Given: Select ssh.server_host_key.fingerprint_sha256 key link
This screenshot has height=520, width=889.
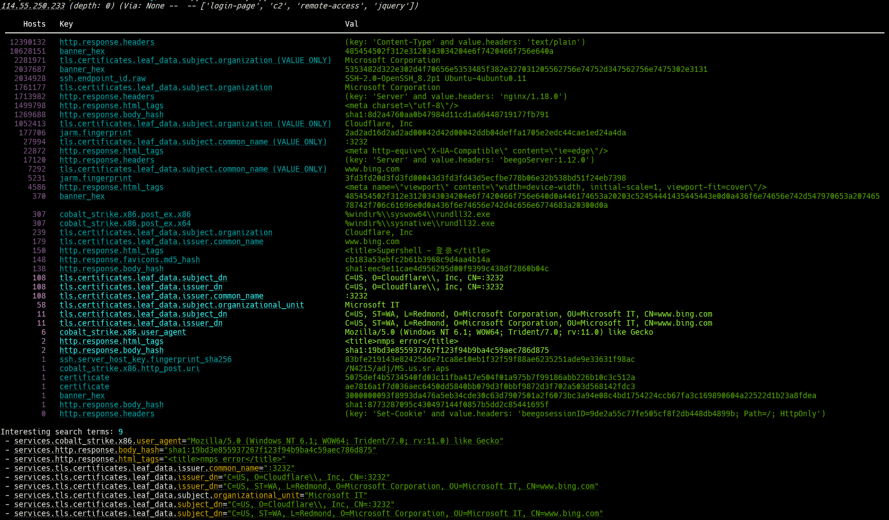Looking at the screenshot, I should pyautogui.click(x=145, y=360).
